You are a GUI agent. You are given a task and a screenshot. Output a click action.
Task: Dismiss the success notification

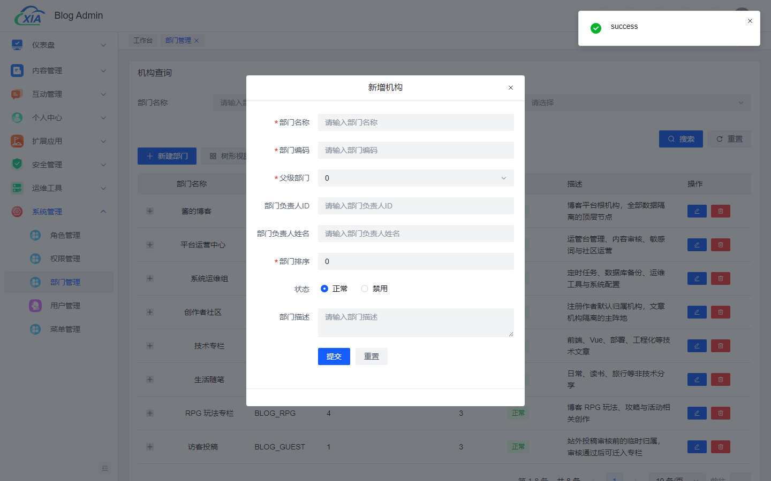[750, 21]
